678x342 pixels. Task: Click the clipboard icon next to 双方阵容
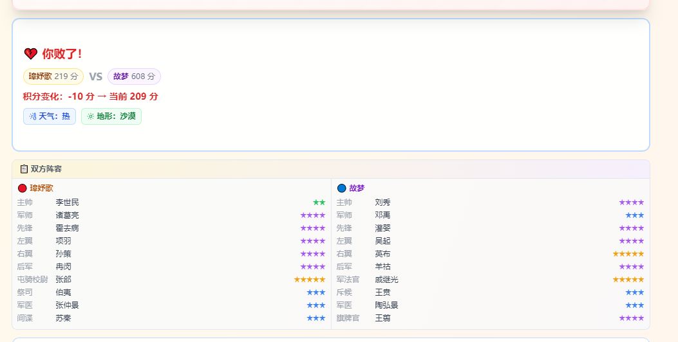click(24, 169)
